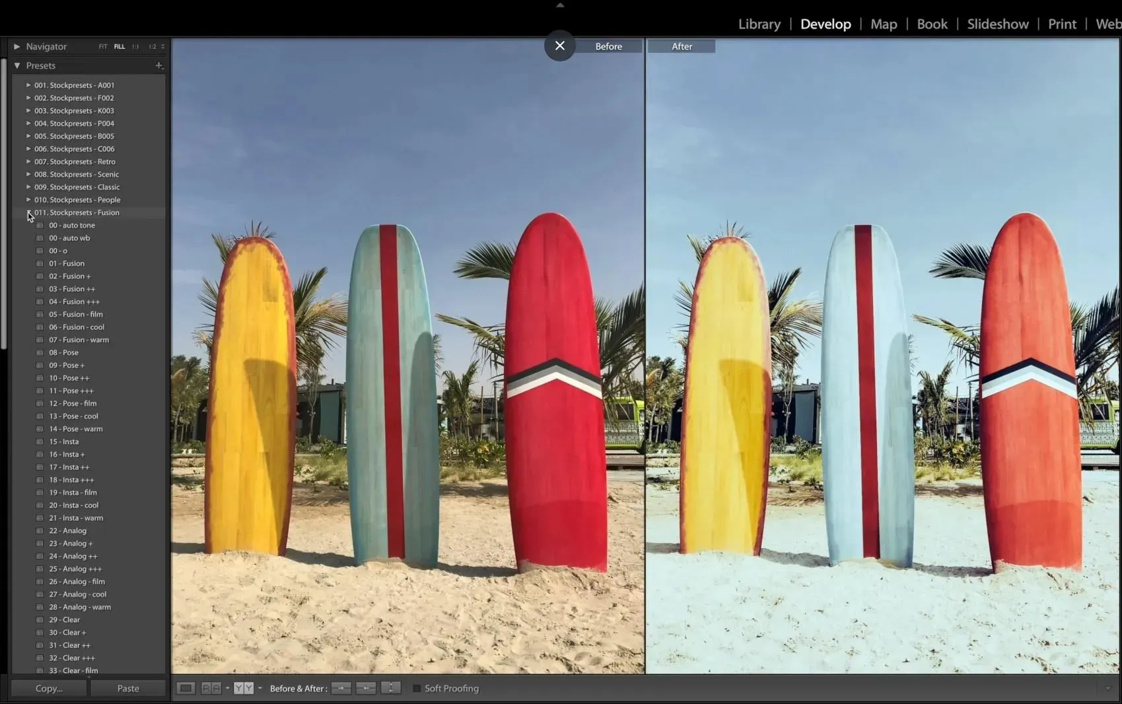Enable the Soft Proofing checkbox

click(417, 688)
